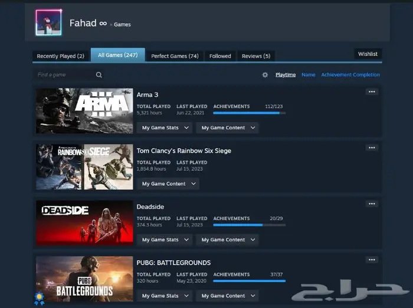This screenshot has height=308, width=413.
Task: Click the Wishlist button
Action: (x=368, y=54)
